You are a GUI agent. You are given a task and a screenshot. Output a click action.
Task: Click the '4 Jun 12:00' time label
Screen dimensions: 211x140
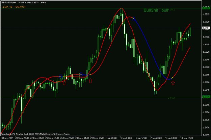point(141,138)
